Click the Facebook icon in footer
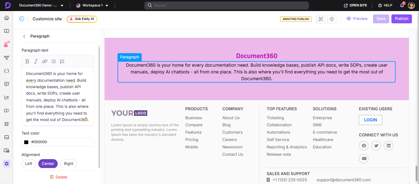The height and width of the screenshot is (184, 419). coord(364,146)
